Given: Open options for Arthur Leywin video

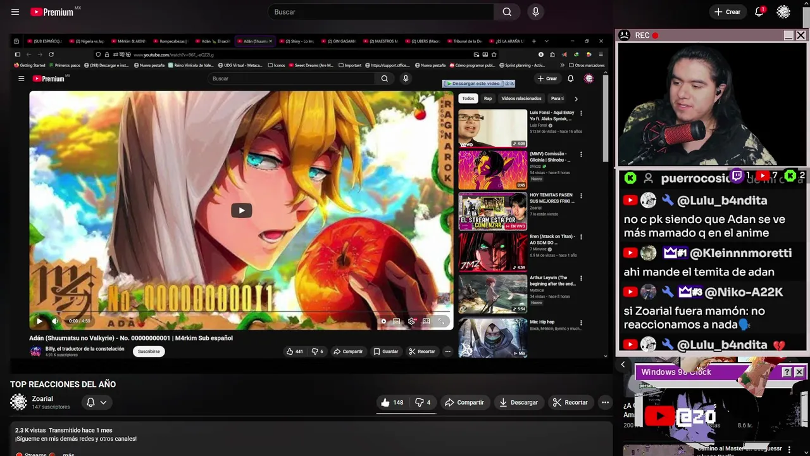Looking at the screenshot, I should 581,278.
